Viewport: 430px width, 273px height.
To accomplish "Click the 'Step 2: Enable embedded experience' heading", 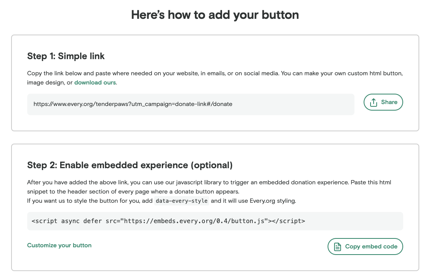I will 130,165.
